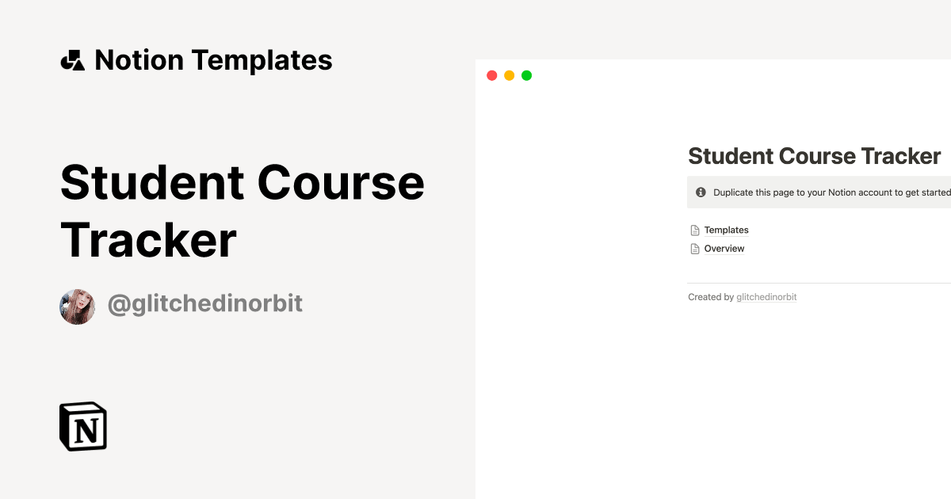The height and width of the screenshot is (499, 951).
Task: Click the green maximize window dot
Action: 526,75
